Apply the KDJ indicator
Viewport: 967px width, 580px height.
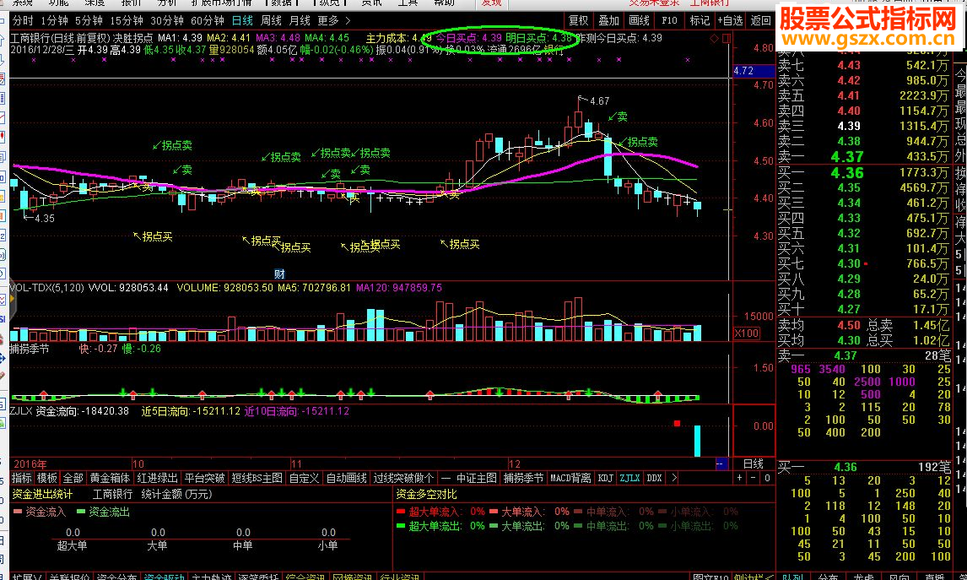point(606,478)
